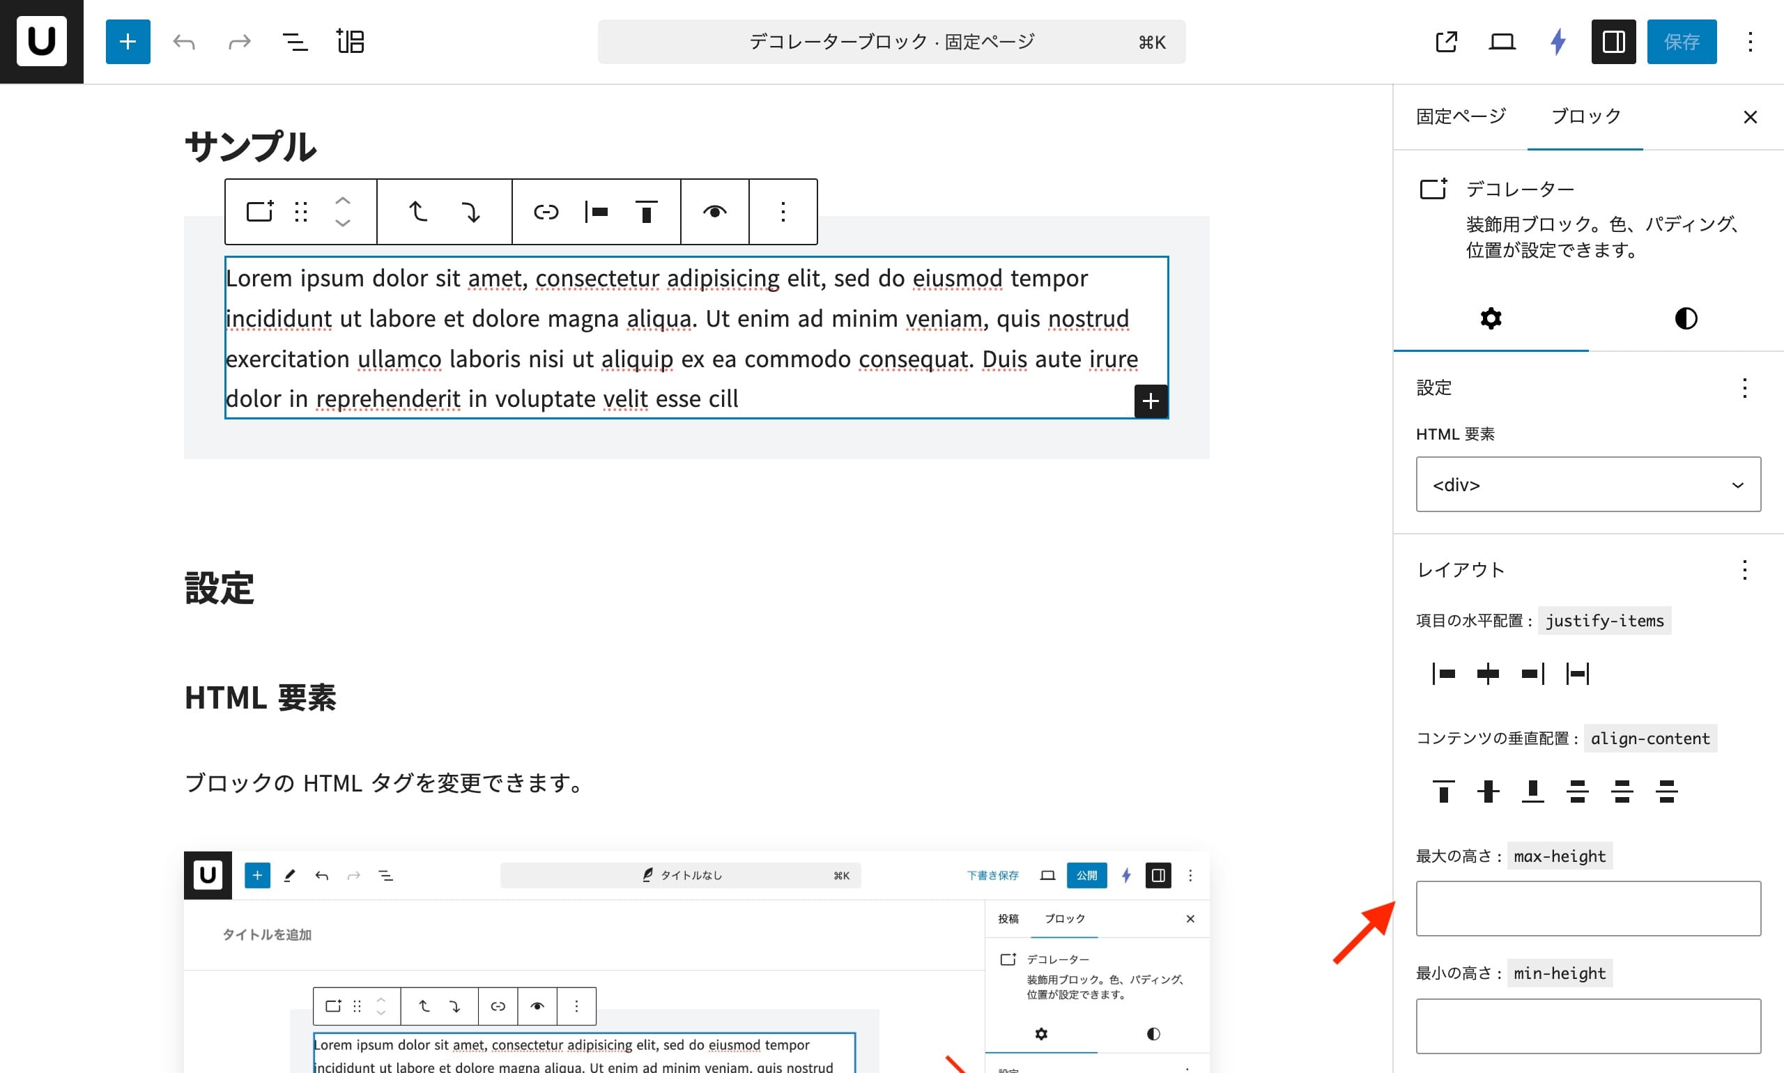Set align-content to top

1443,791
